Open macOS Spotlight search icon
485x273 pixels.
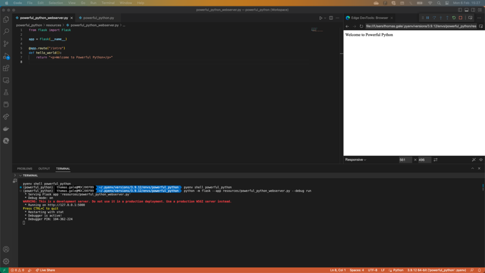[439, 3]
